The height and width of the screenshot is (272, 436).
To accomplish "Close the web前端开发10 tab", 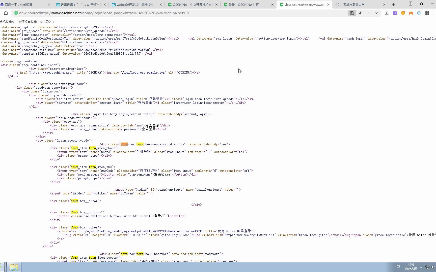I will [x=161, y=5].
